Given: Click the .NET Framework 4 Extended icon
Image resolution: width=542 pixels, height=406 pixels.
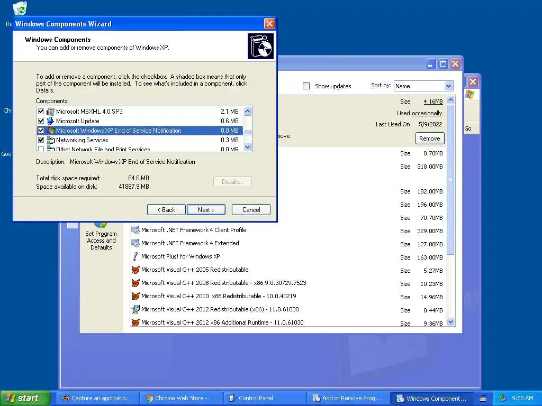Looking at the screenshot, I should (x=135, y=243).
